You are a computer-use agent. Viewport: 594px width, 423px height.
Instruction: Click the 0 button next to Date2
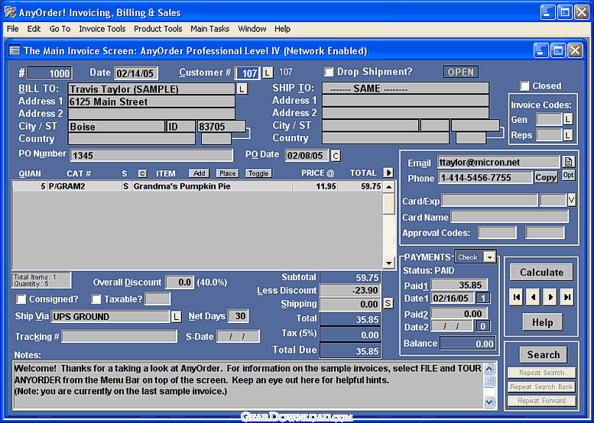tap(482, 326)
